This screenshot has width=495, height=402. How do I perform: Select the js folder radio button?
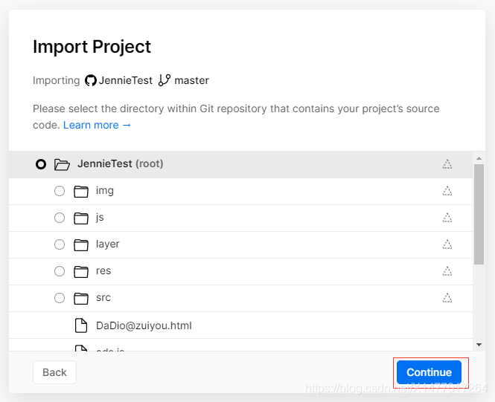(60, 218)
